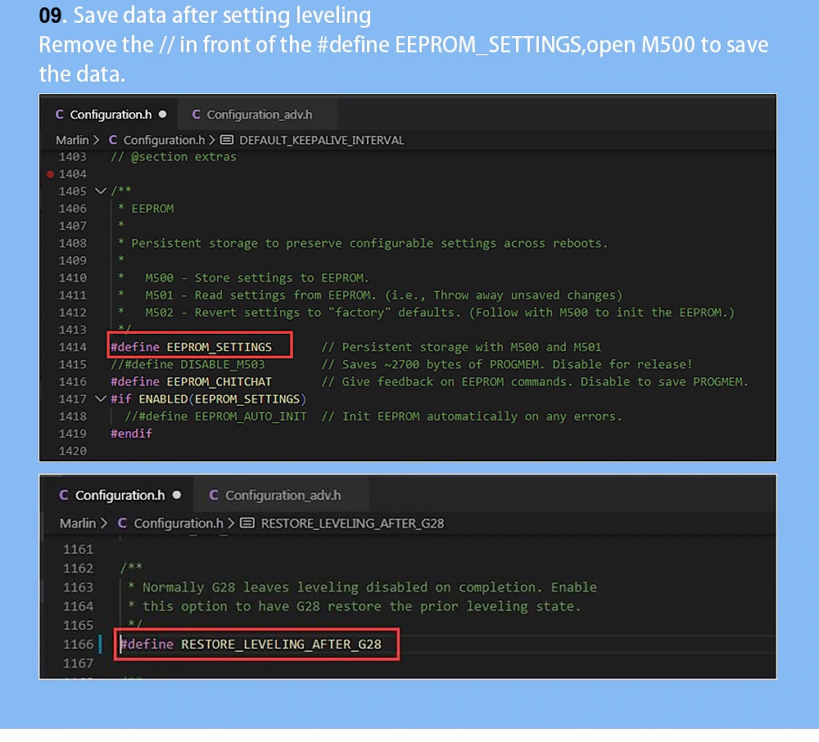The width and height of the screenshot is (819, 742).
Task: Click the C icon on the bottom Configuration_adv.h tab
Action: tap(214, 495)
